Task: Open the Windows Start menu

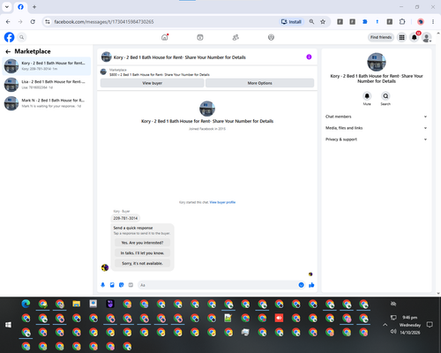Action: tap(8, 325)
